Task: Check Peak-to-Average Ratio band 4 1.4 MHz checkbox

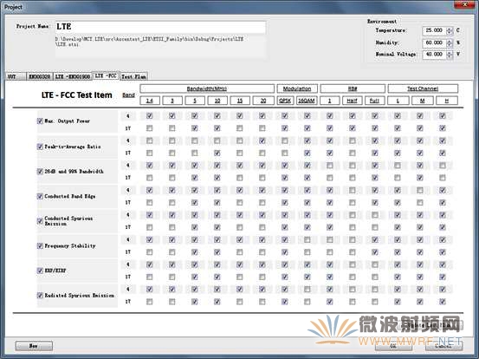Action: 149,140
